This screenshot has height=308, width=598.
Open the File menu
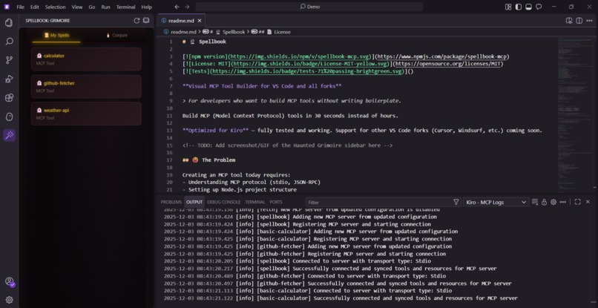[x=21, y=7]
